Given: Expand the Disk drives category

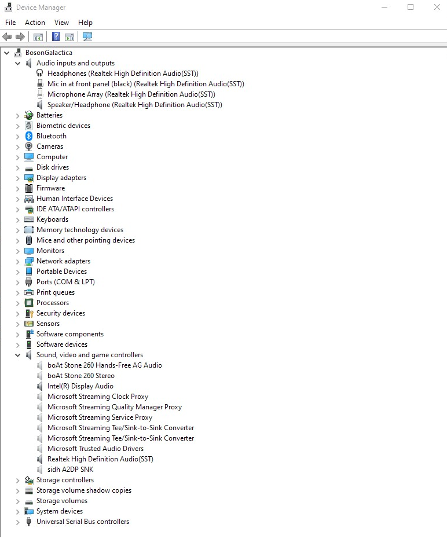Looking at the screenshot, I should 17,168.
